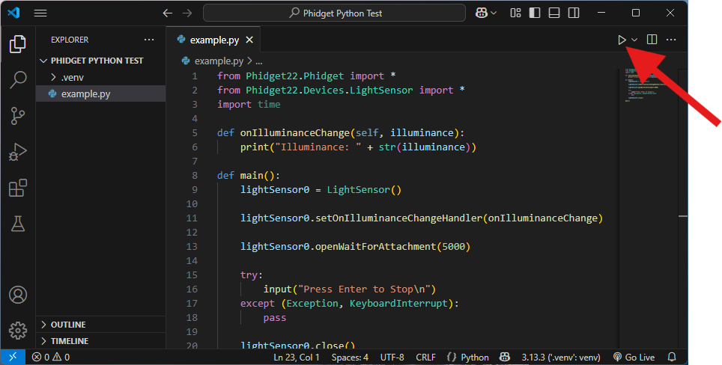722x365 pixels.
Task: Close the example.py tab
Action: 249,40
